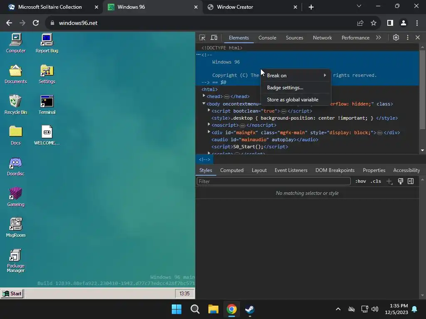Launch the Doordisc shortcut
Image resolution: width=426 pixels, height=319 pixels.
(15, 166)
